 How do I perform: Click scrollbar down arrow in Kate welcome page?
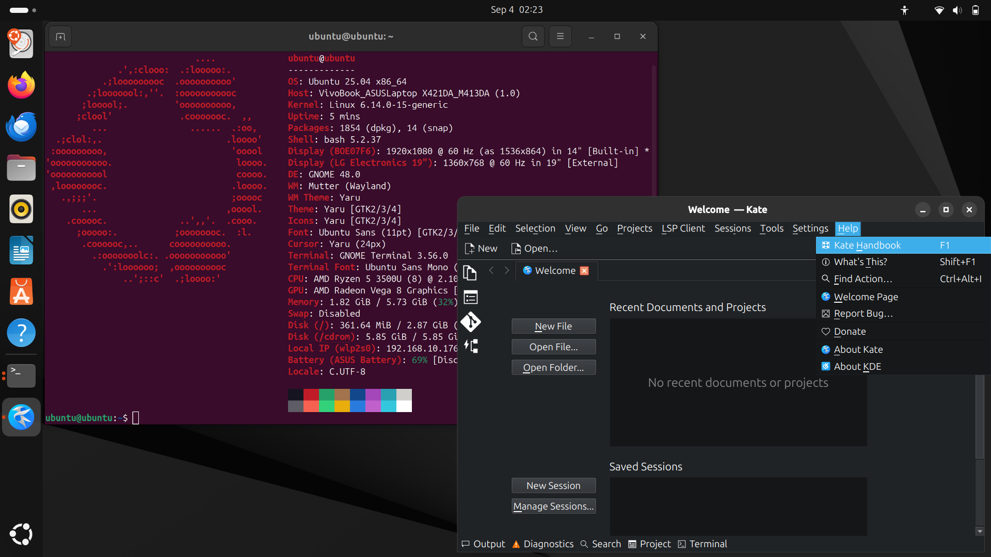coord(980,531)
